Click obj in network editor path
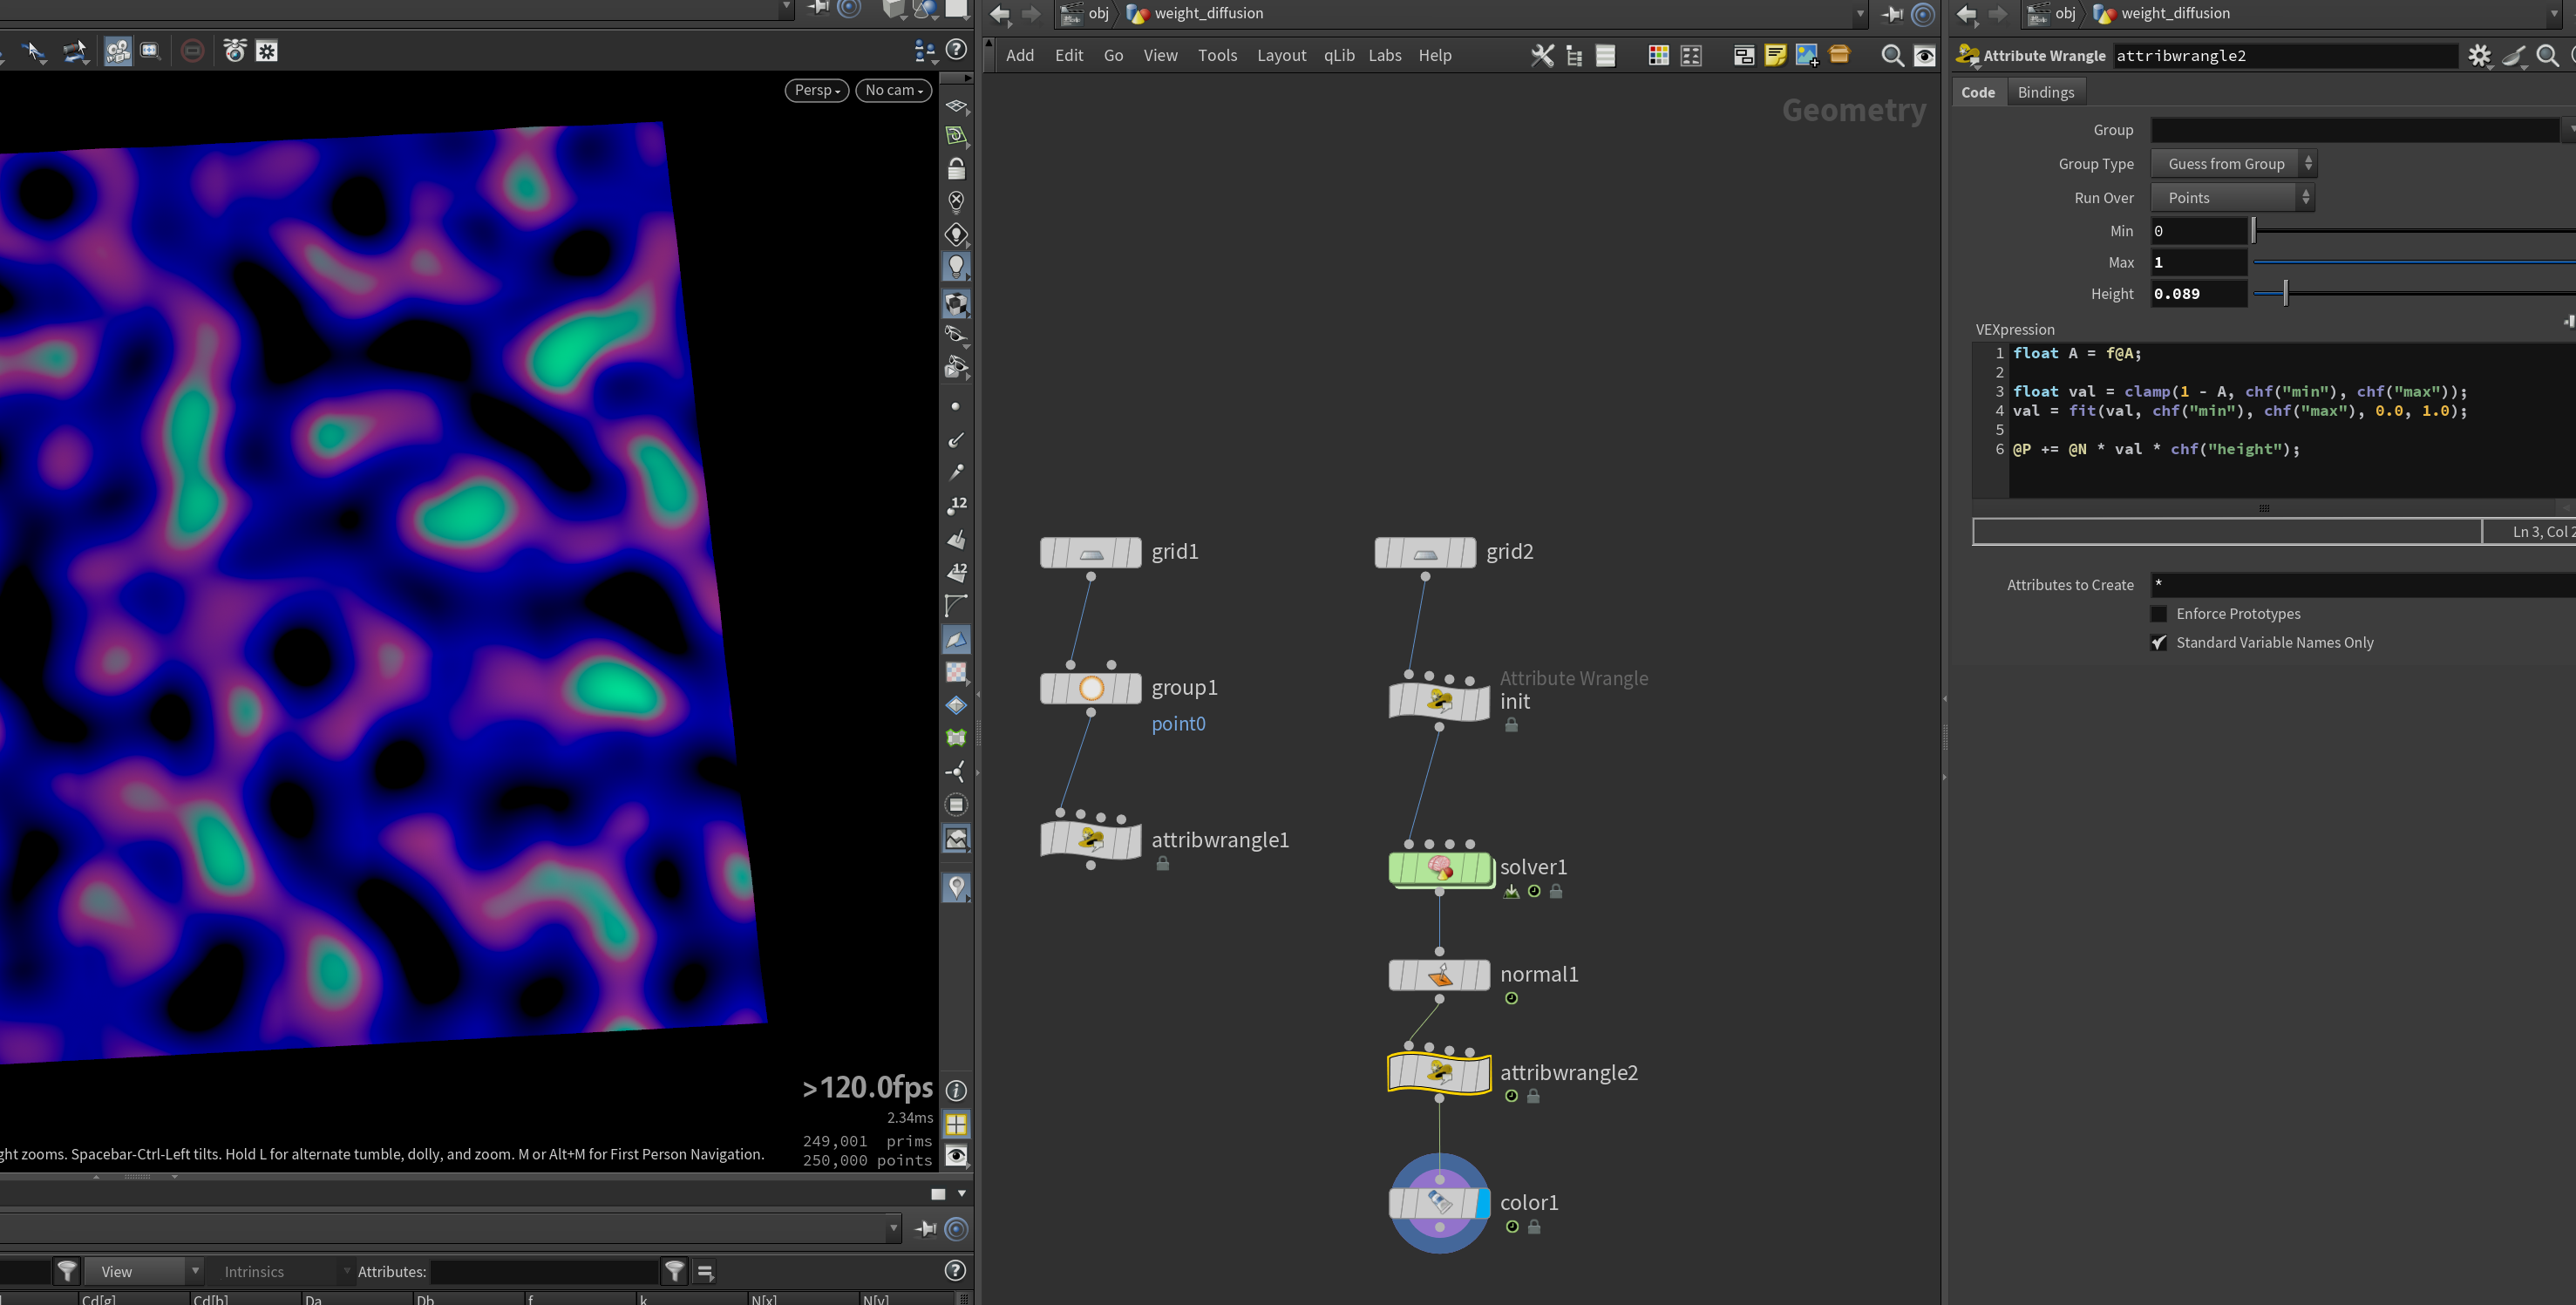Screen dimensions: 2576x1305 pos(1098,14)
